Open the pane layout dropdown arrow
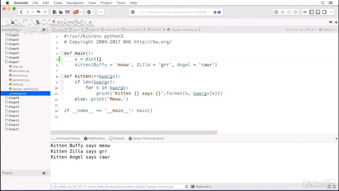Screen dimensions: 339x191 pyautogui.click(x=331, y=12)
